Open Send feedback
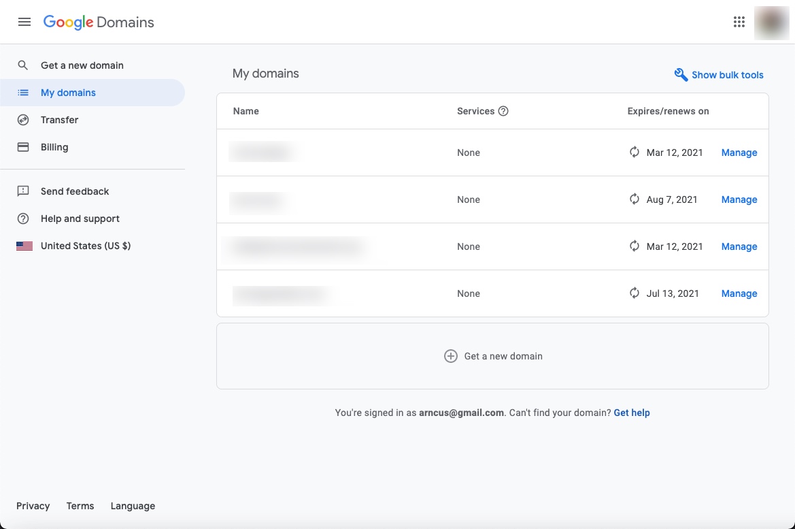Image resolution: width=795 pixels, height=529 pixels. pos(75,191)
